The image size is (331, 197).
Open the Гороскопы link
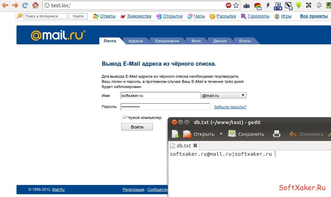pos(258,16)
